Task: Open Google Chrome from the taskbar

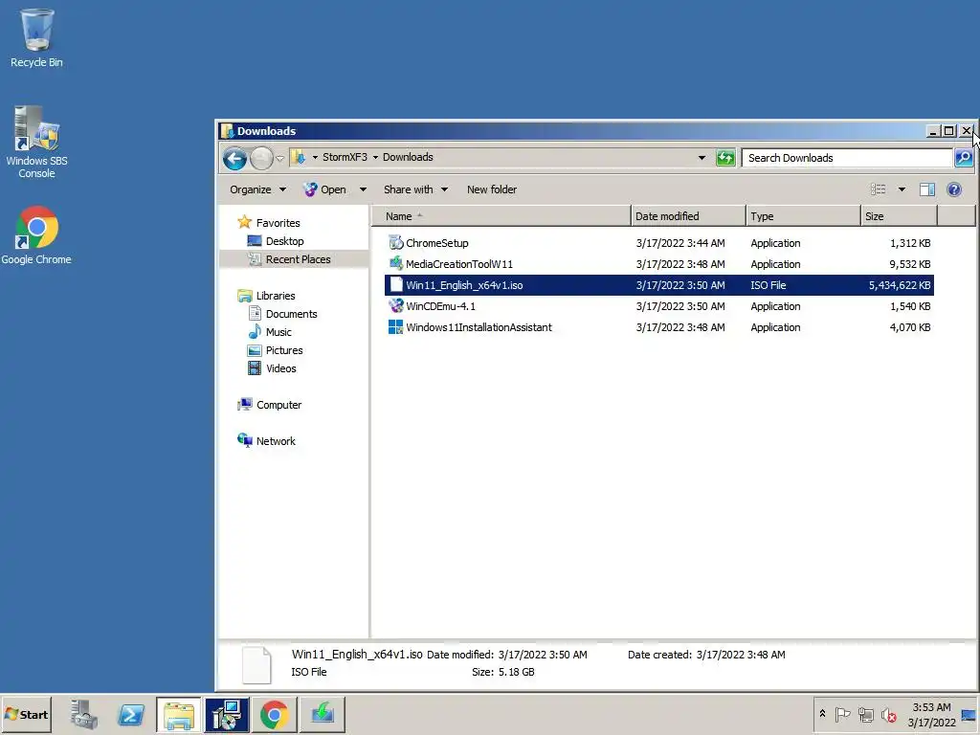Action: pos(275,714)
